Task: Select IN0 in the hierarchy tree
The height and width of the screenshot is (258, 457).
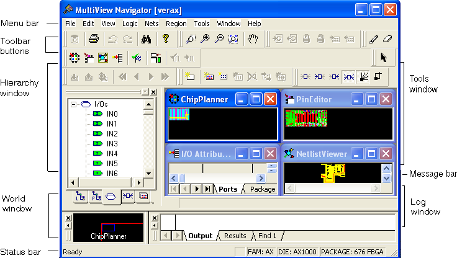Action: [x=112, y=114]
